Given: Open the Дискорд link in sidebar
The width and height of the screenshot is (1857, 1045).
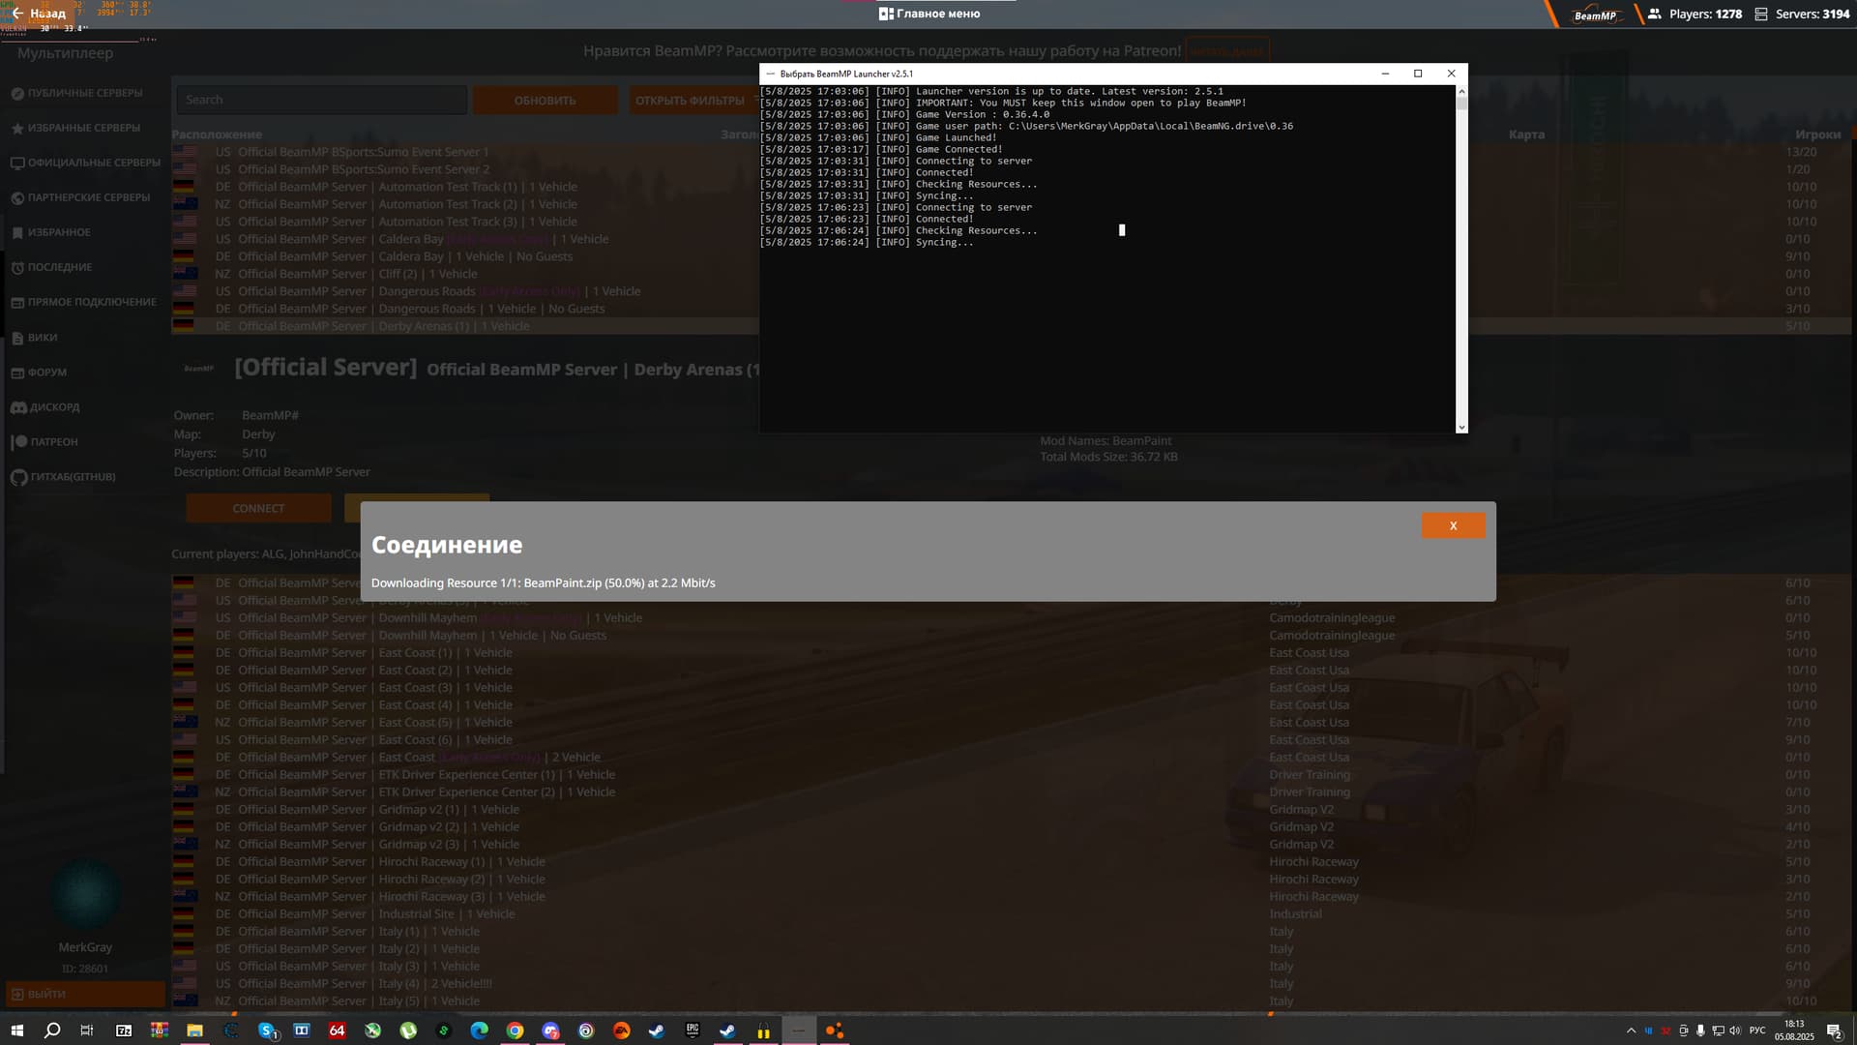Looking at the screenshot, I should 44,407.
